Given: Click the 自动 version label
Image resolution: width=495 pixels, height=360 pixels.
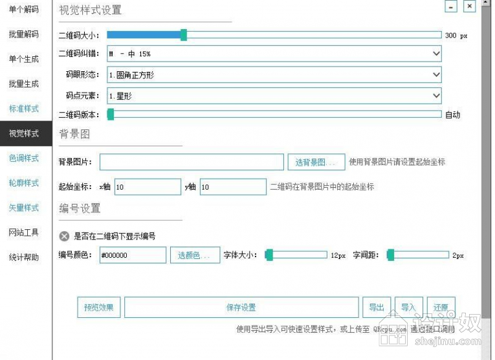Looking at the screenshot, I should (x=453, y=115).
